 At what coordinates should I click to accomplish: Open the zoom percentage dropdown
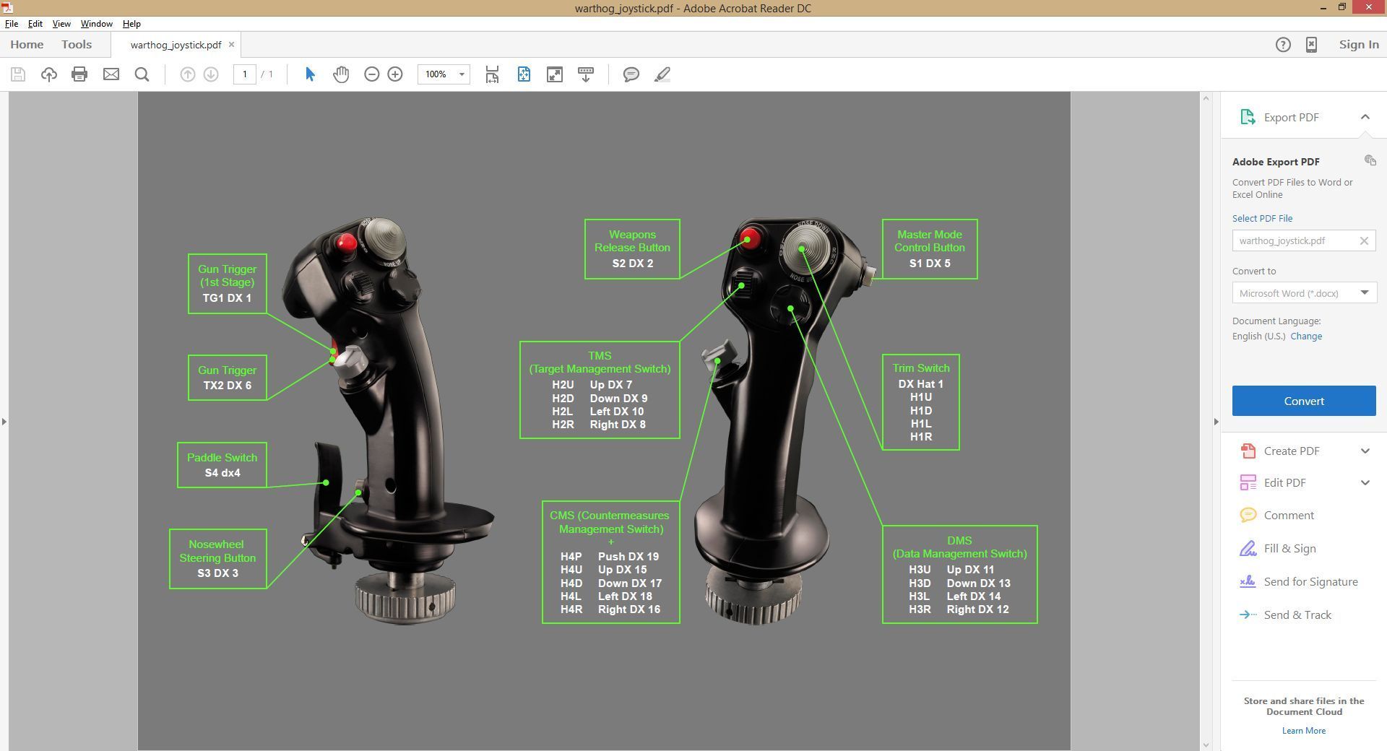pos(462,74)
